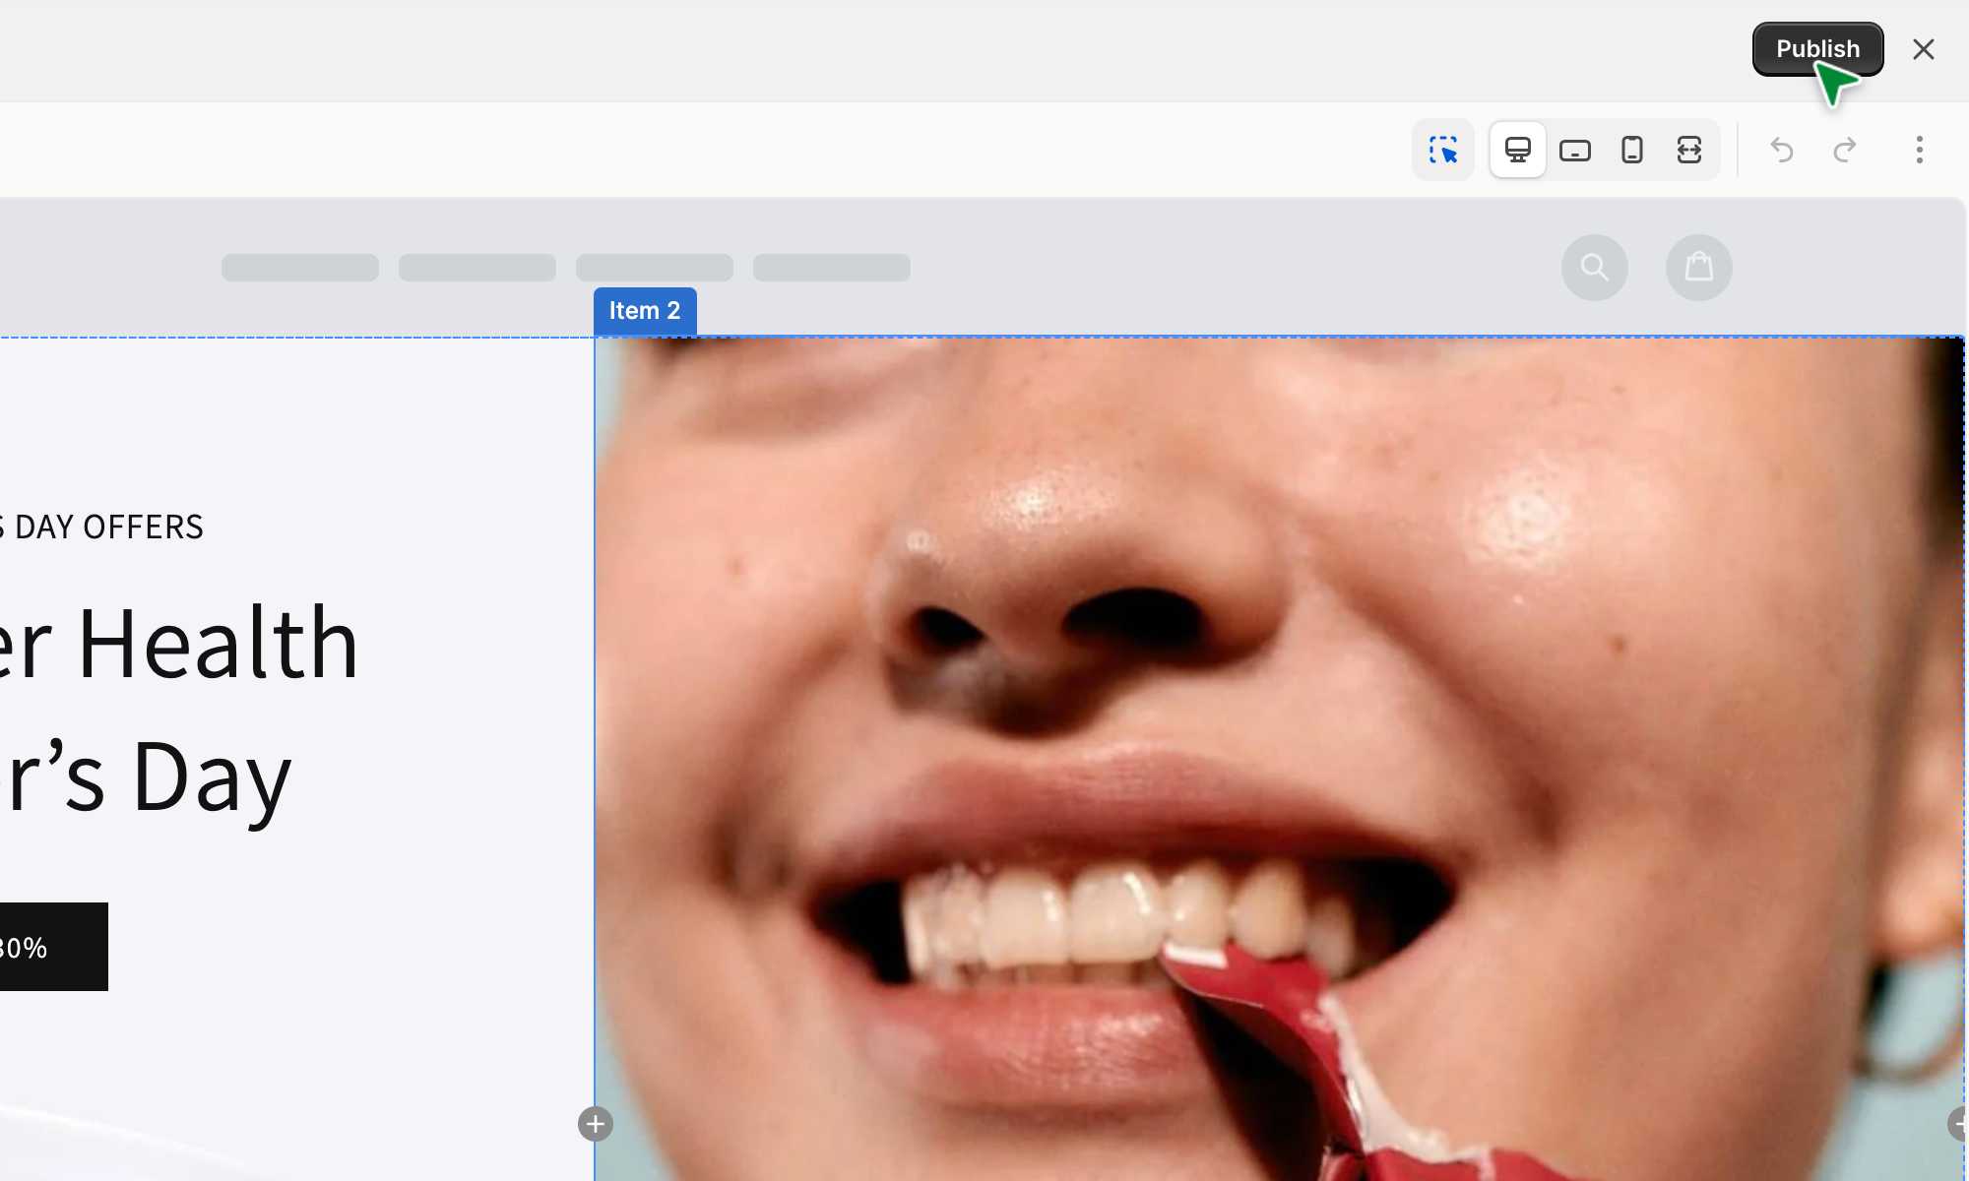Click the Publish button
Viewport: 1969px width, 1181px height.
pos(1816,49)
